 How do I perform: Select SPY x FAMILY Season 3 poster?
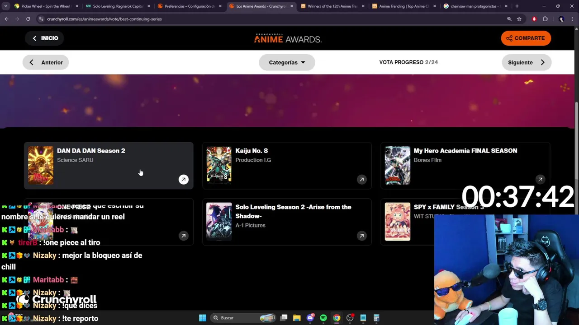(398, 221)
